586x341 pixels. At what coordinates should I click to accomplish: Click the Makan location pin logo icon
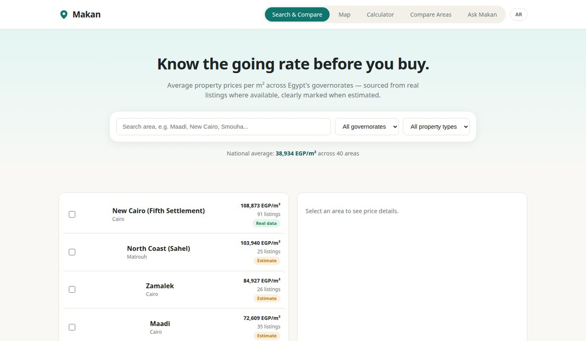point(63,15)
